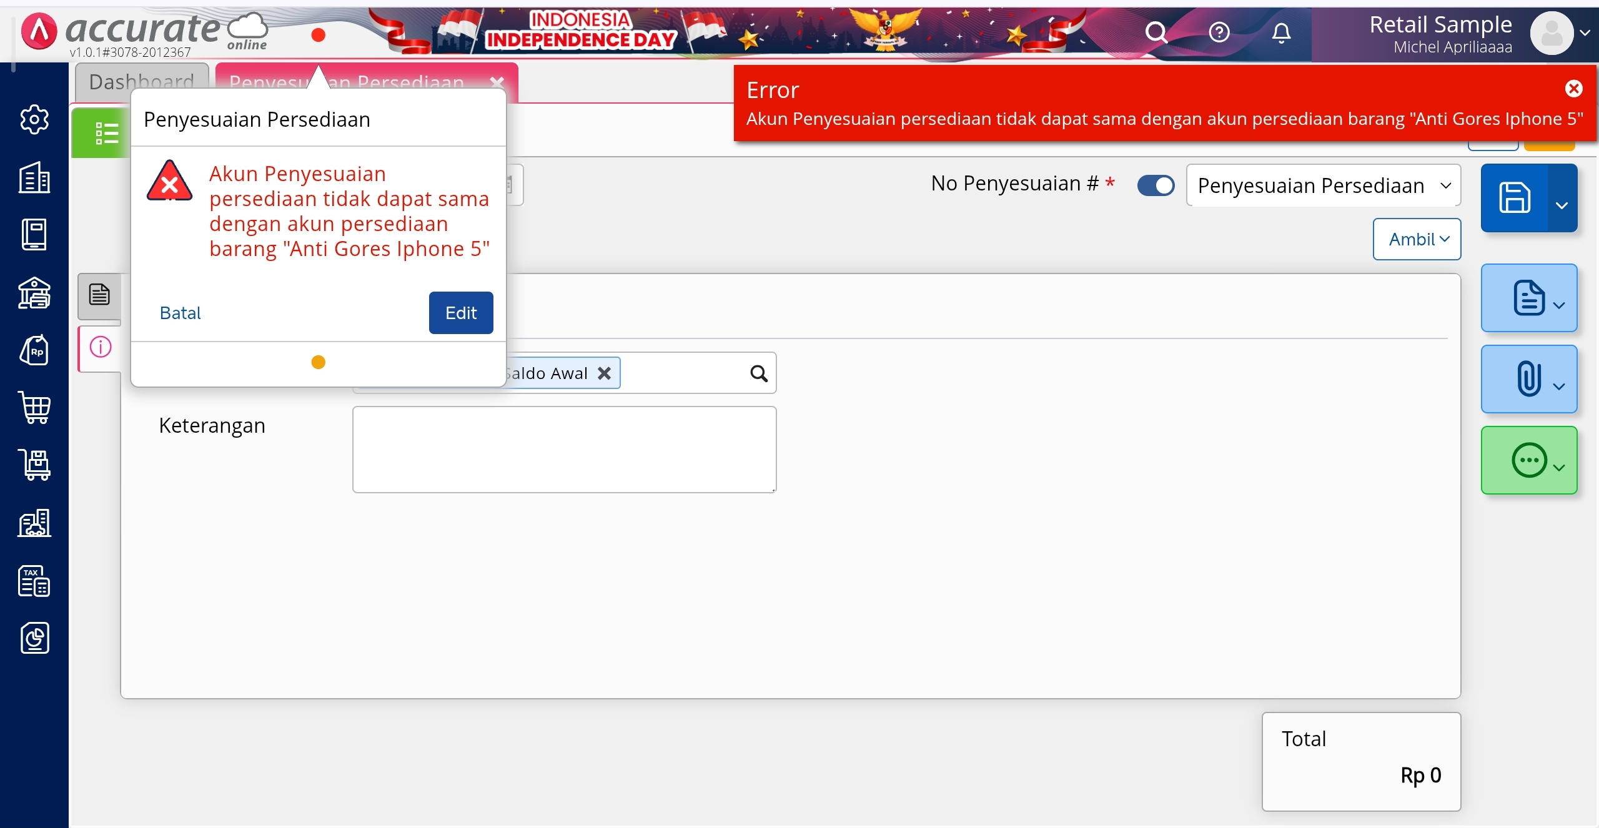Viewport: 1599px width, 828px height.
Task: Open the green list view button
Action: (103, 133)
